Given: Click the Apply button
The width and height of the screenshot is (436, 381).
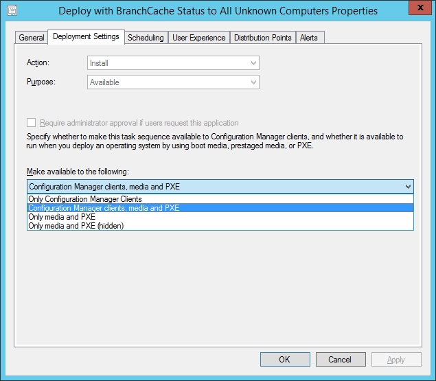Looking at the screenshot, I should coord(396,360).
